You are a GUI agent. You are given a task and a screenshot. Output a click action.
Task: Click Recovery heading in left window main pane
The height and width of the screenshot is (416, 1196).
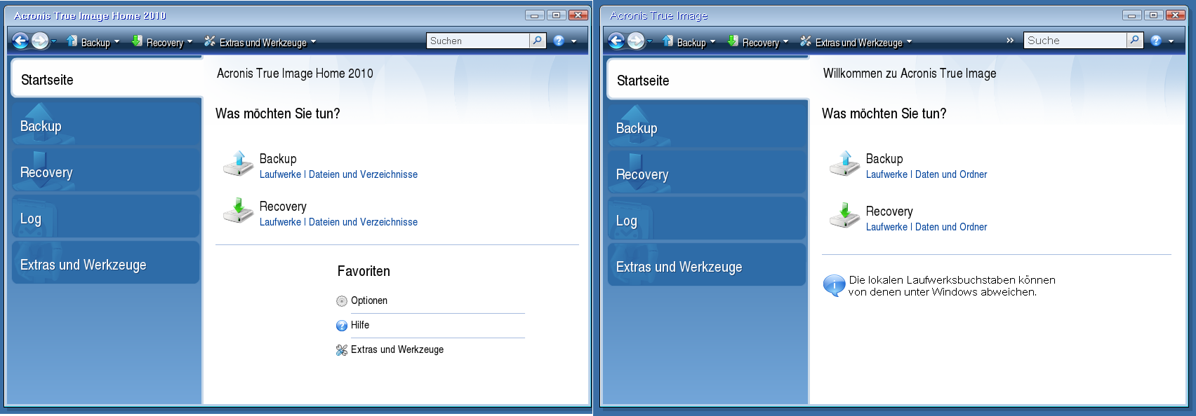click(283, 207)
